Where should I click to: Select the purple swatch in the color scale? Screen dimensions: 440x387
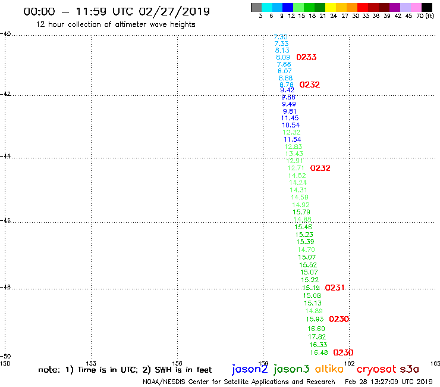coord(395,8)
